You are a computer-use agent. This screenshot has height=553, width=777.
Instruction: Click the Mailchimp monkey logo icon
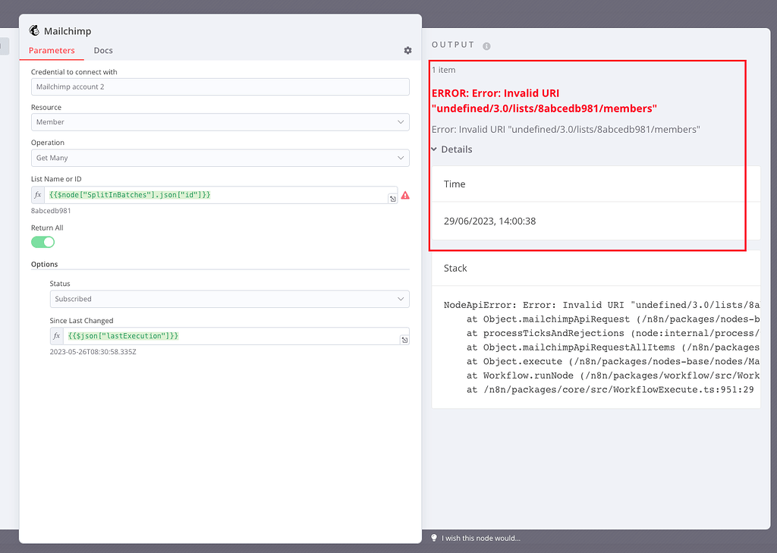(33, 30)
